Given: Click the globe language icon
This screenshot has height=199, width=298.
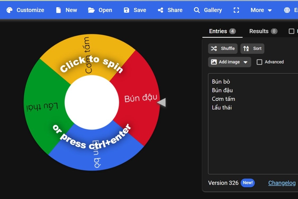Looking at the screenshot, I should [287, 10].
